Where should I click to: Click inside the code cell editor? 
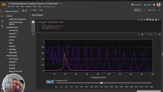tap(98, 26)
